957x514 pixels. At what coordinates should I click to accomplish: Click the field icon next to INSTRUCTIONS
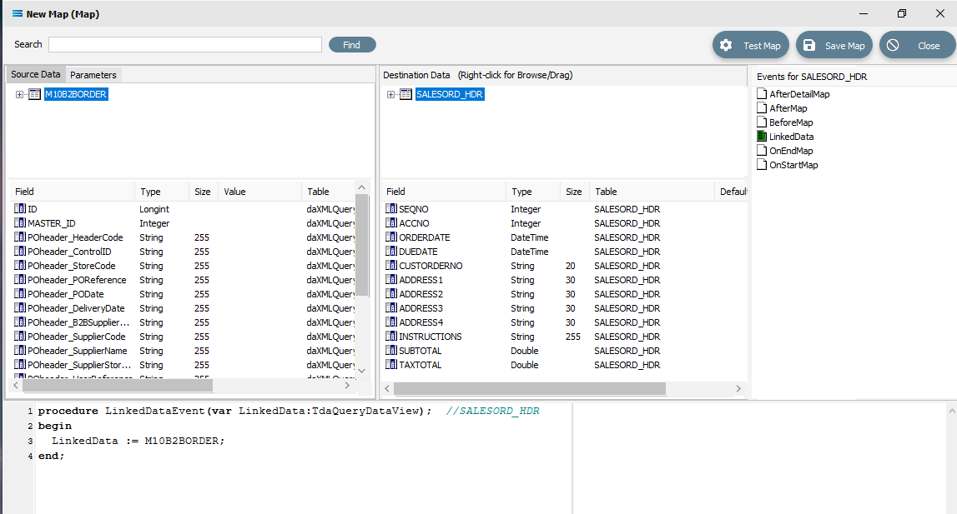click(x=391, y=336)
